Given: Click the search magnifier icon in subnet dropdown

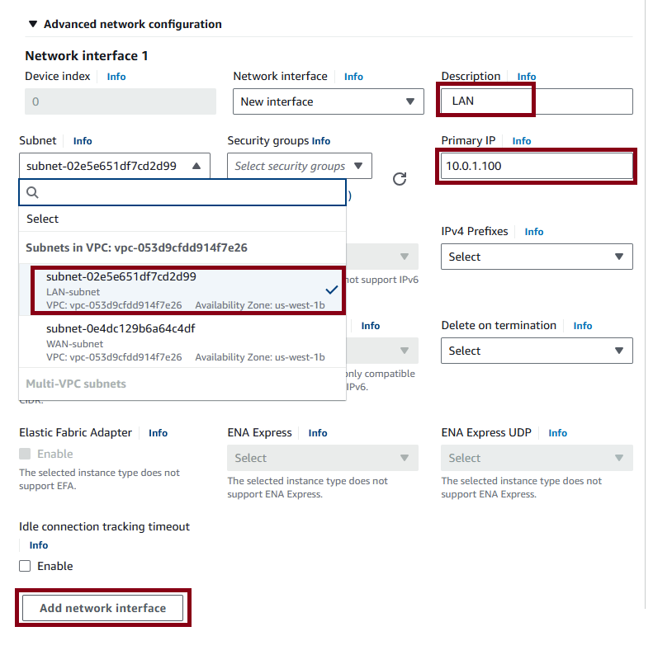Looking at the screenshot, I should click(32, 192).
